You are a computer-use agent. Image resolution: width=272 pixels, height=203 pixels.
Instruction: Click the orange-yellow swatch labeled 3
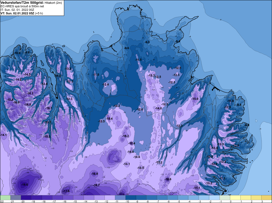(x=267, y=198)
